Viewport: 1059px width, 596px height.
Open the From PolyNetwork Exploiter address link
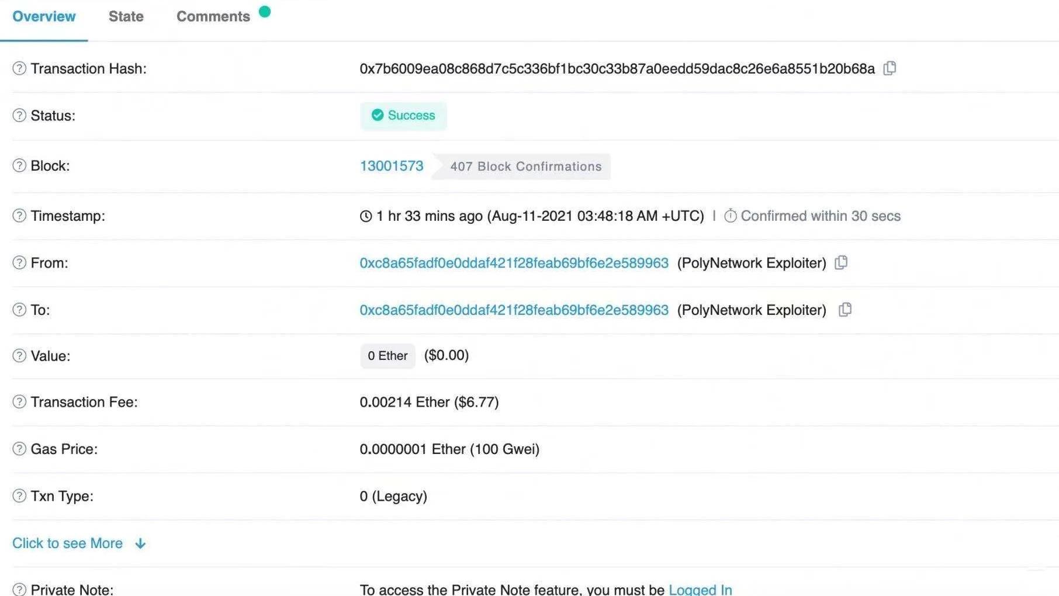[x=514, y=263]
